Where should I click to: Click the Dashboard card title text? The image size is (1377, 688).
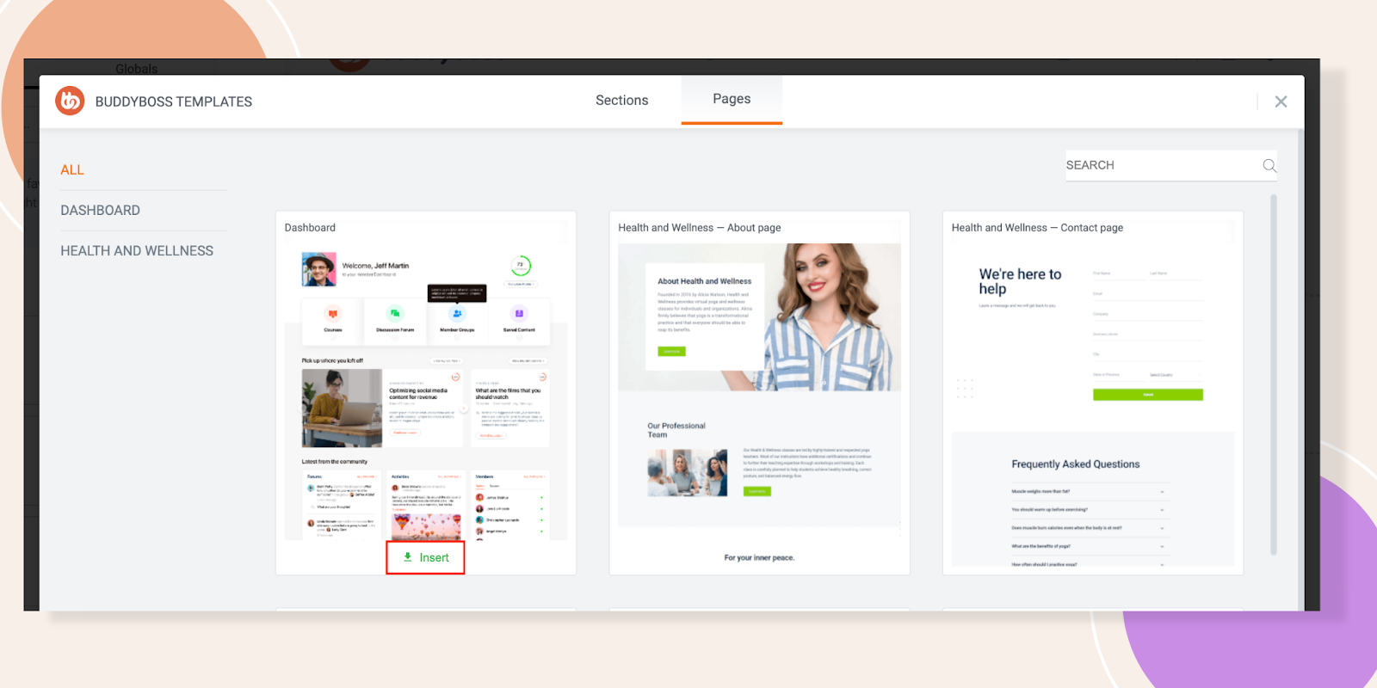coord(310,228)
